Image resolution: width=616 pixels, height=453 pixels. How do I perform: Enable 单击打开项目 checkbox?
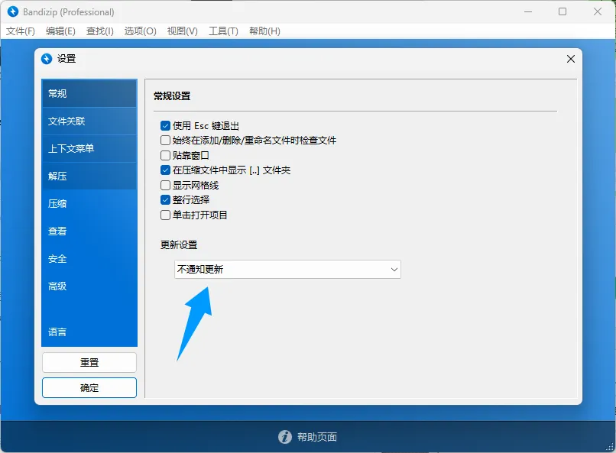(x=165, y=215)
